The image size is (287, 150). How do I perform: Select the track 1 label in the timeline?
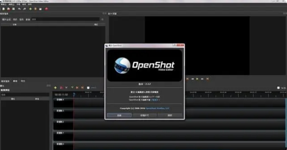tap(60, 133)
